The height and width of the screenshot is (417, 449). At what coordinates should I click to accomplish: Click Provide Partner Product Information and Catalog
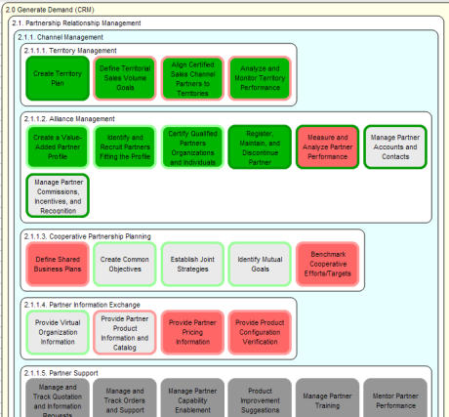125,332
